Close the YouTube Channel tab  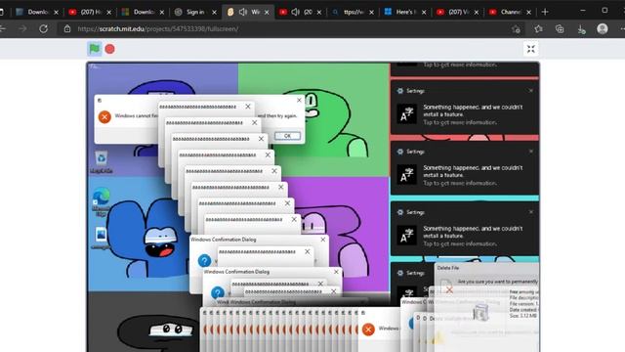click(528, 13)
